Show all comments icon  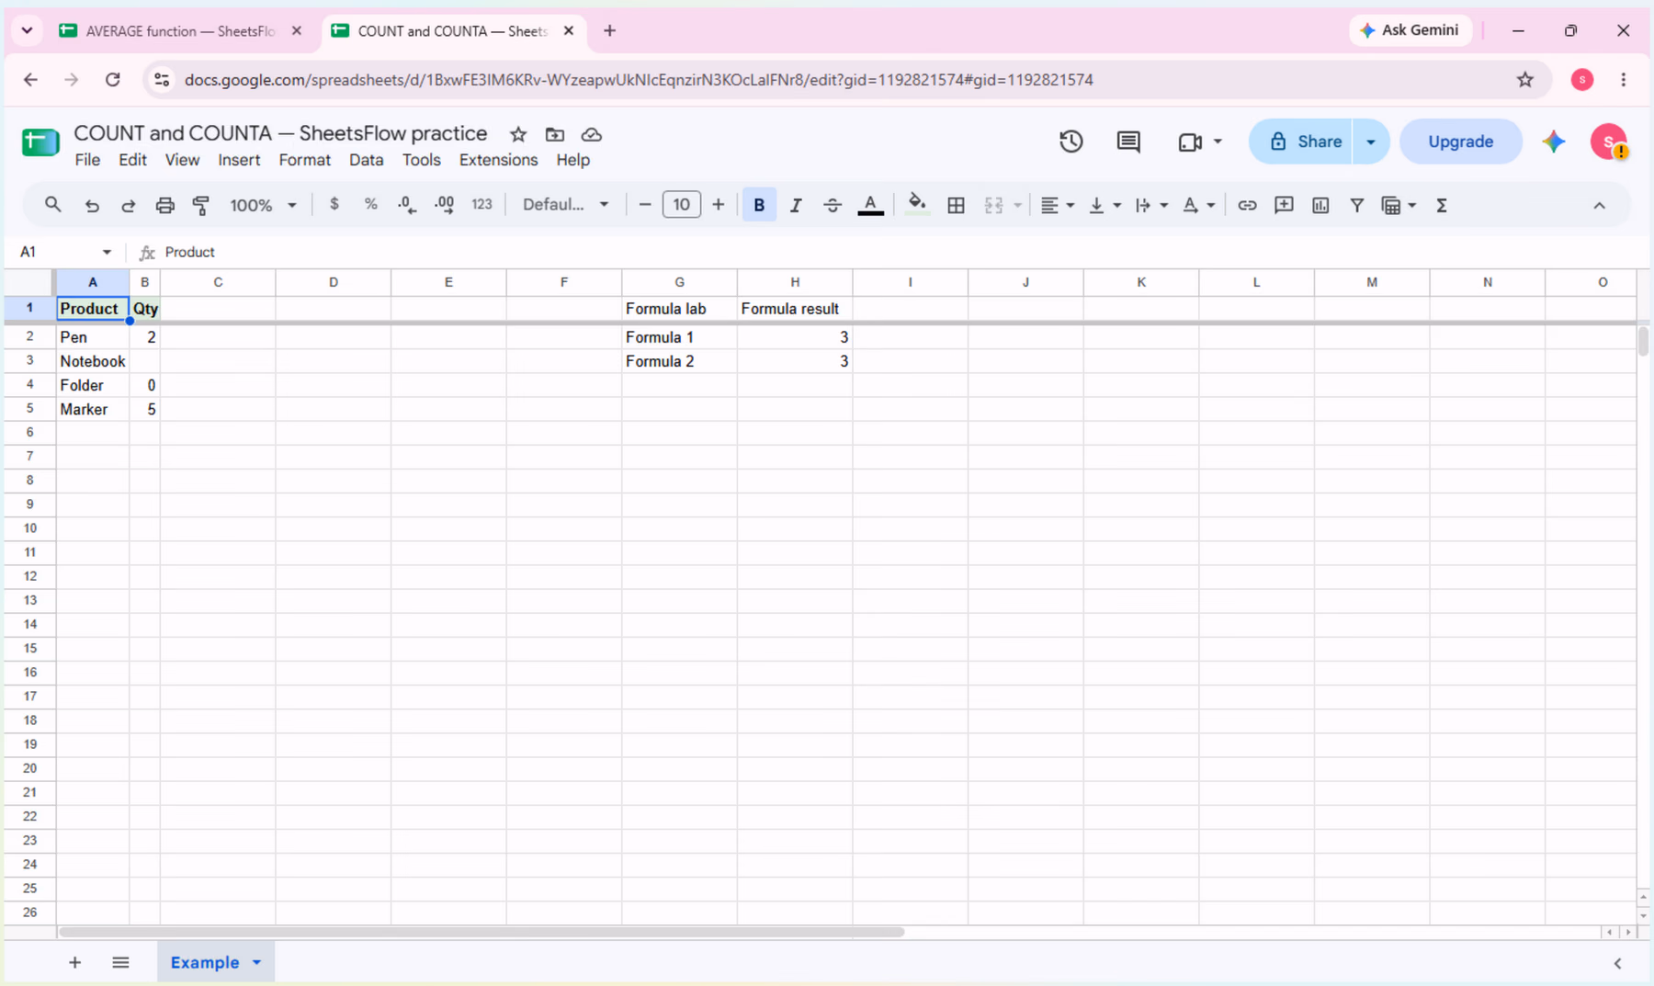[1128, 142]
